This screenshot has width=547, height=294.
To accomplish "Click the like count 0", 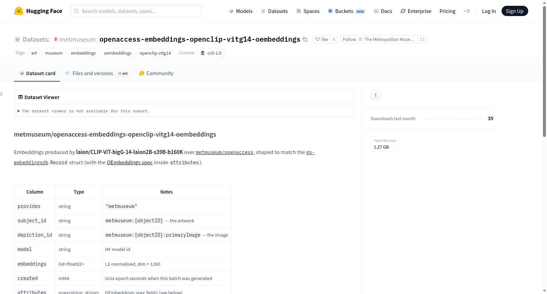I will point(334,39).
